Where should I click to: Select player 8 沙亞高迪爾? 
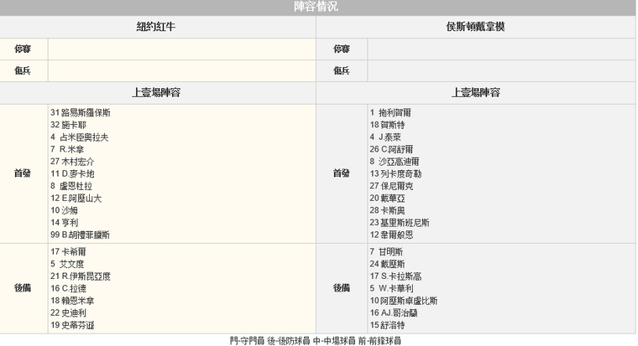pos(395,162)
